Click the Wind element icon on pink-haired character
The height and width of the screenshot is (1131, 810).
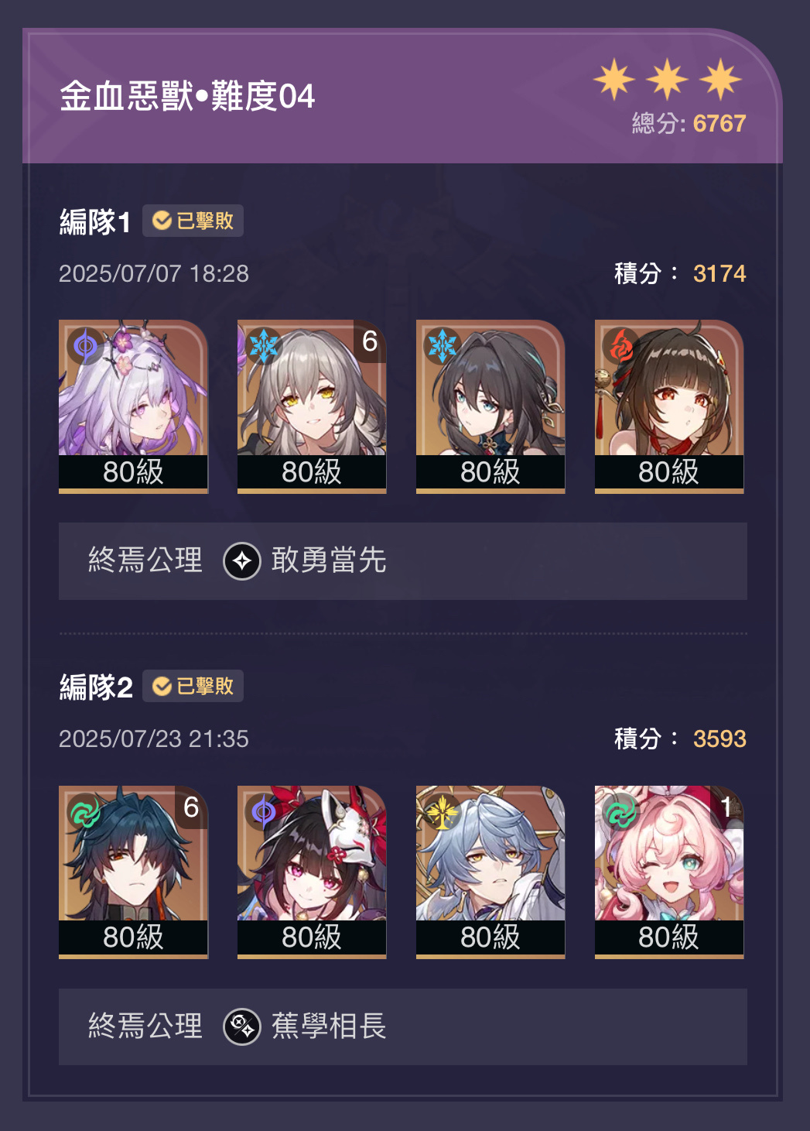click(621, 812)
